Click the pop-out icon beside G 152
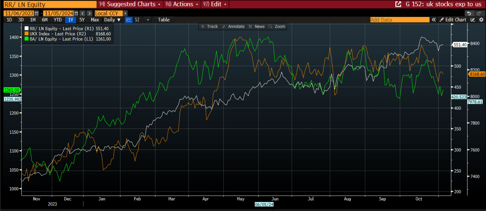The image size is (486, 211). pos(398,4)
